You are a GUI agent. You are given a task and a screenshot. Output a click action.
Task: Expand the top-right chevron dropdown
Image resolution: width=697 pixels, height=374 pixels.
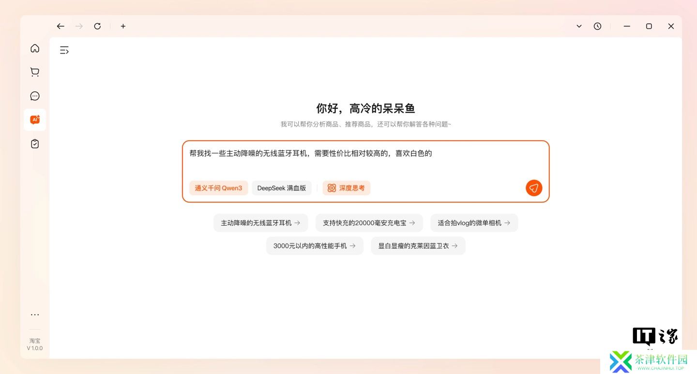point(579,26)
